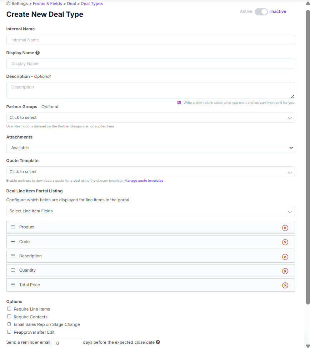
Task: Click the Internal Name input field
Action: tap(151, 40)
